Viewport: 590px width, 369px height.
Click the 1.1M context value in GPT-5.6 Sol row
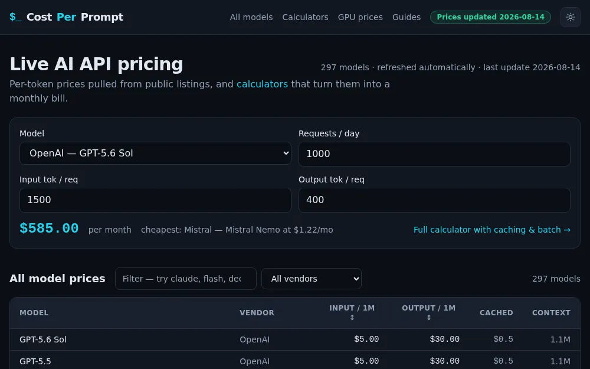point(560,339)
